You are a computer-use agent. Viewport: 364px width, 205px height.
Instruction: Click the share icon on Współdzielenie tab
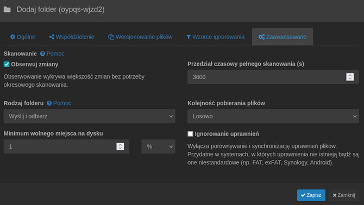click(x=52, y=37)
